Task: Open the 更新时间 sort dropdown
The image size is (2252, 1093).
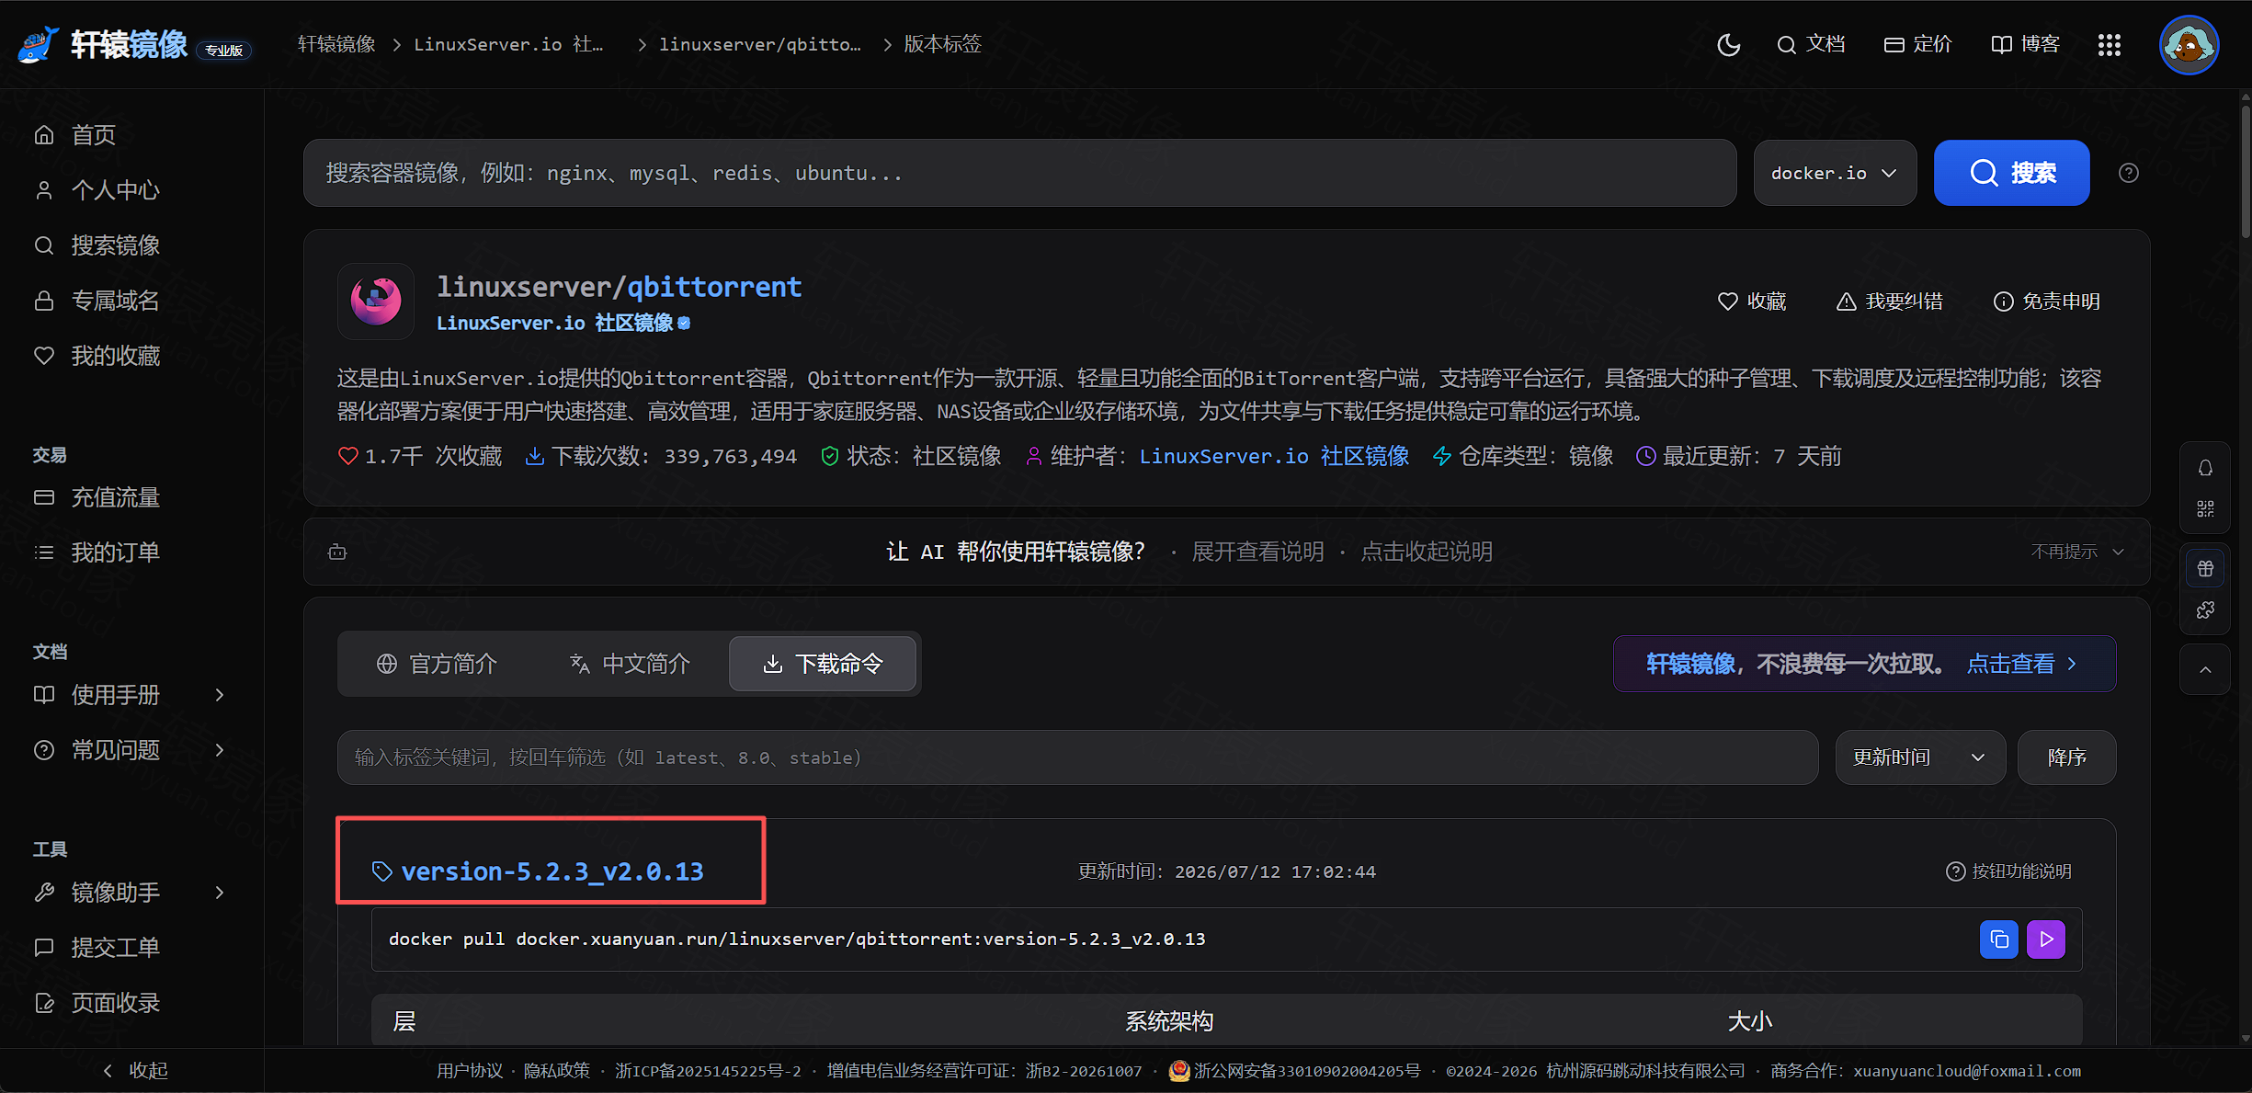Action: tap(1920, 757)
